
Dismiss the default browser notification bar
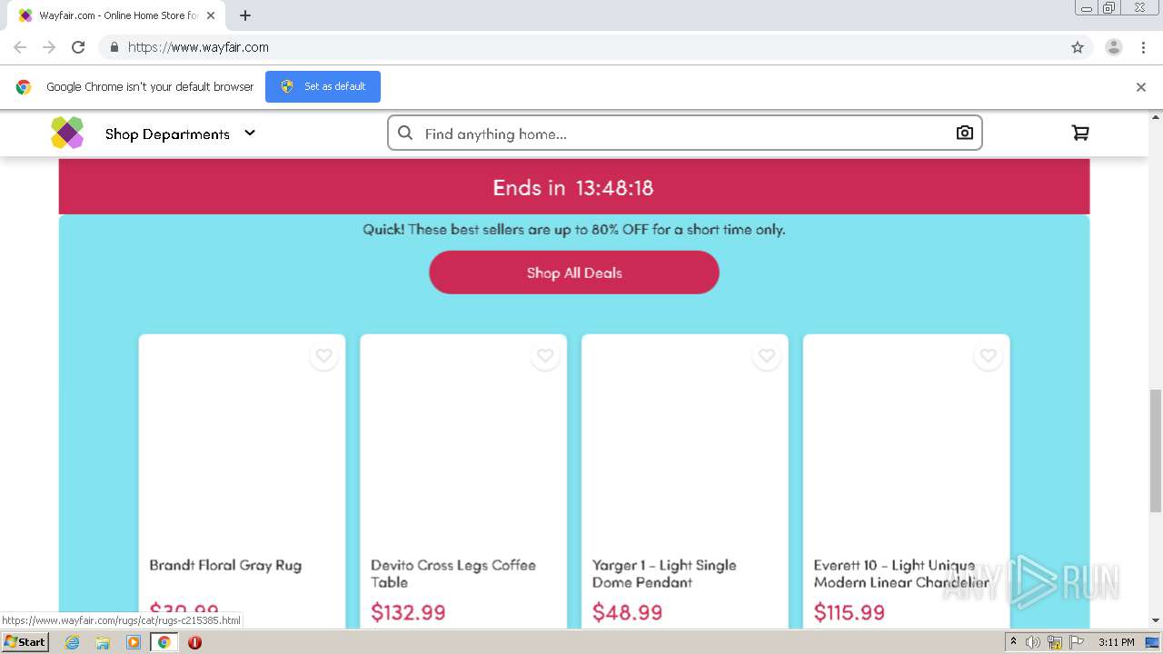point(1141,87)
